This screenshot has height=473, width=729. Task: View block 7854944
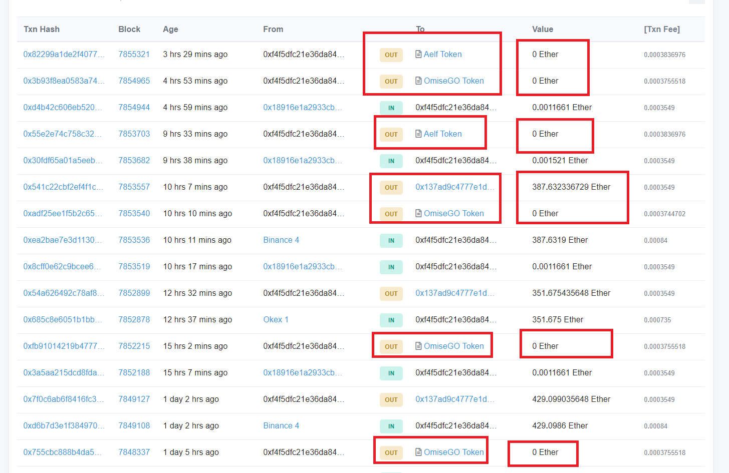click(x=134, y=107)
